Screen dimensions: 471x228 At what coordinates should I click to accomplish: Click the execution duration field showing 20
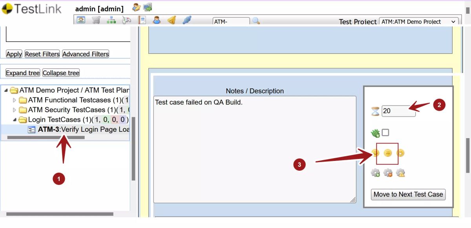(398, 111)
